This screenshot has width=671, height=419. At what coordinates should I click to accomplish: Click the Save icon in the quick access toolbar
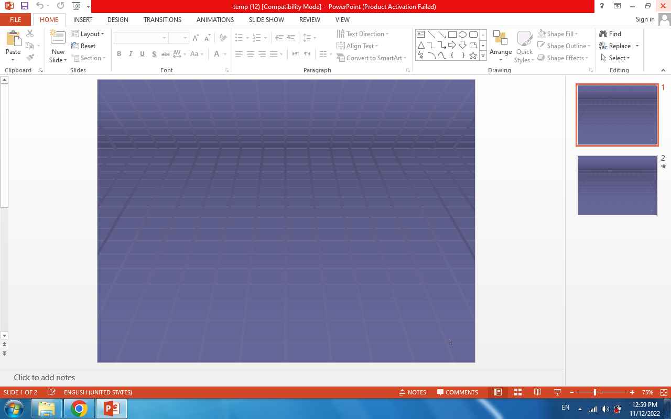tap(24, 6)
